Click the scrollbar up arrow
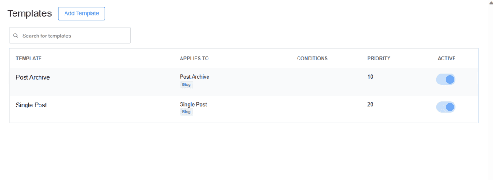 [491, 1]
